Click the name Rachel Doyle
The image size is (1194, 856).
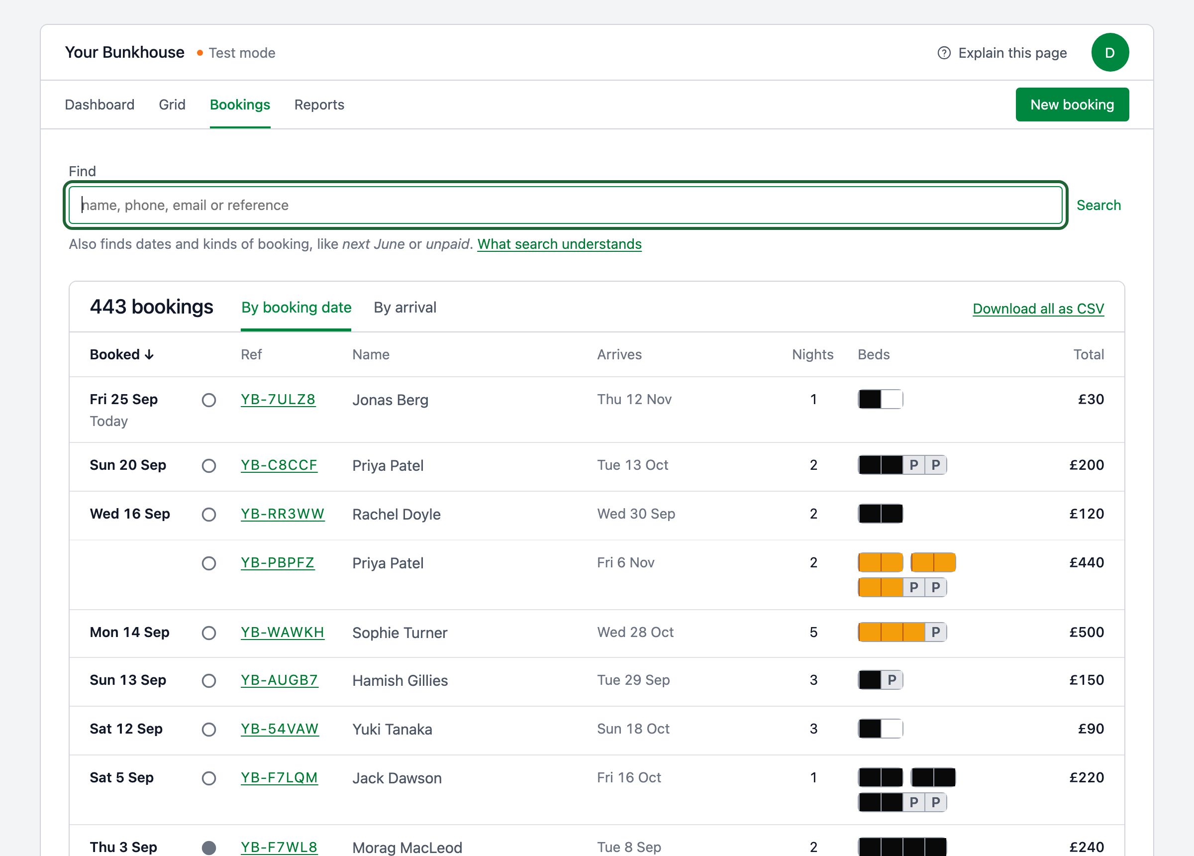(x=397, y=514)
